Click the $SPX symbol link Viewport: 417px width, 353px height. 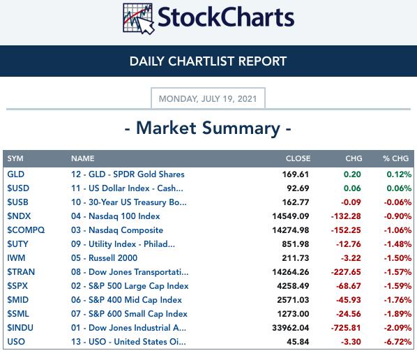[x=17, y=286]
